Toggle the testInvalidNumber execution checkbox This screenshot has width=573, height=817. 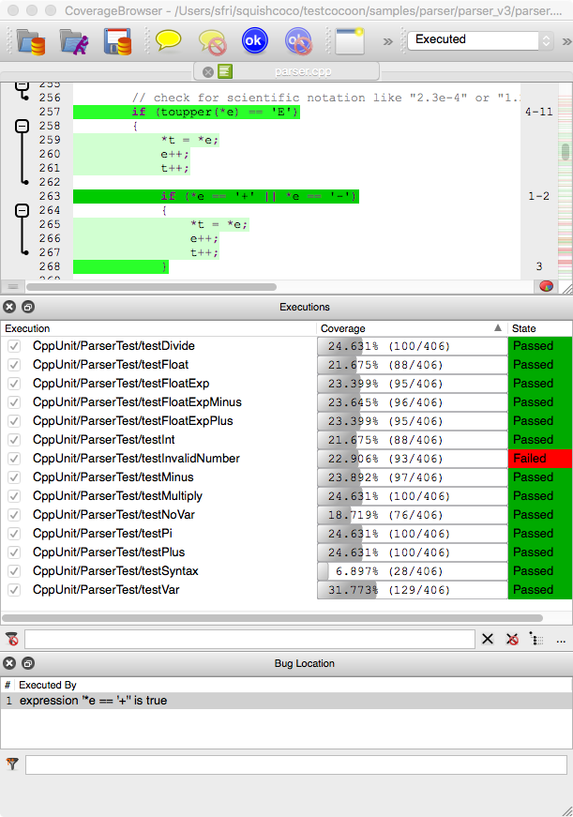14,459
